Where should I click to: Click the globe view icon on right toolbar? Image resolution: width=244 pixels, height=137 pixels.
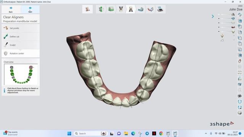coord(240,15)
